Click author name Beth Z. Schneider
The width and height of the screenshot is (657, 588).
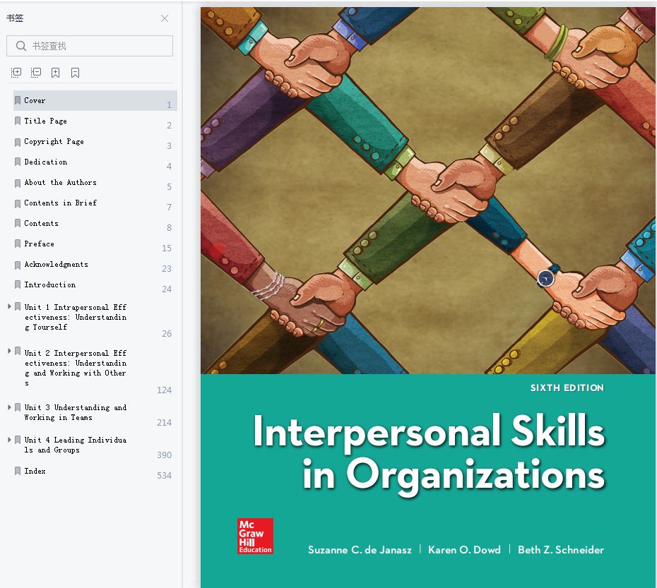click(561, 550)
